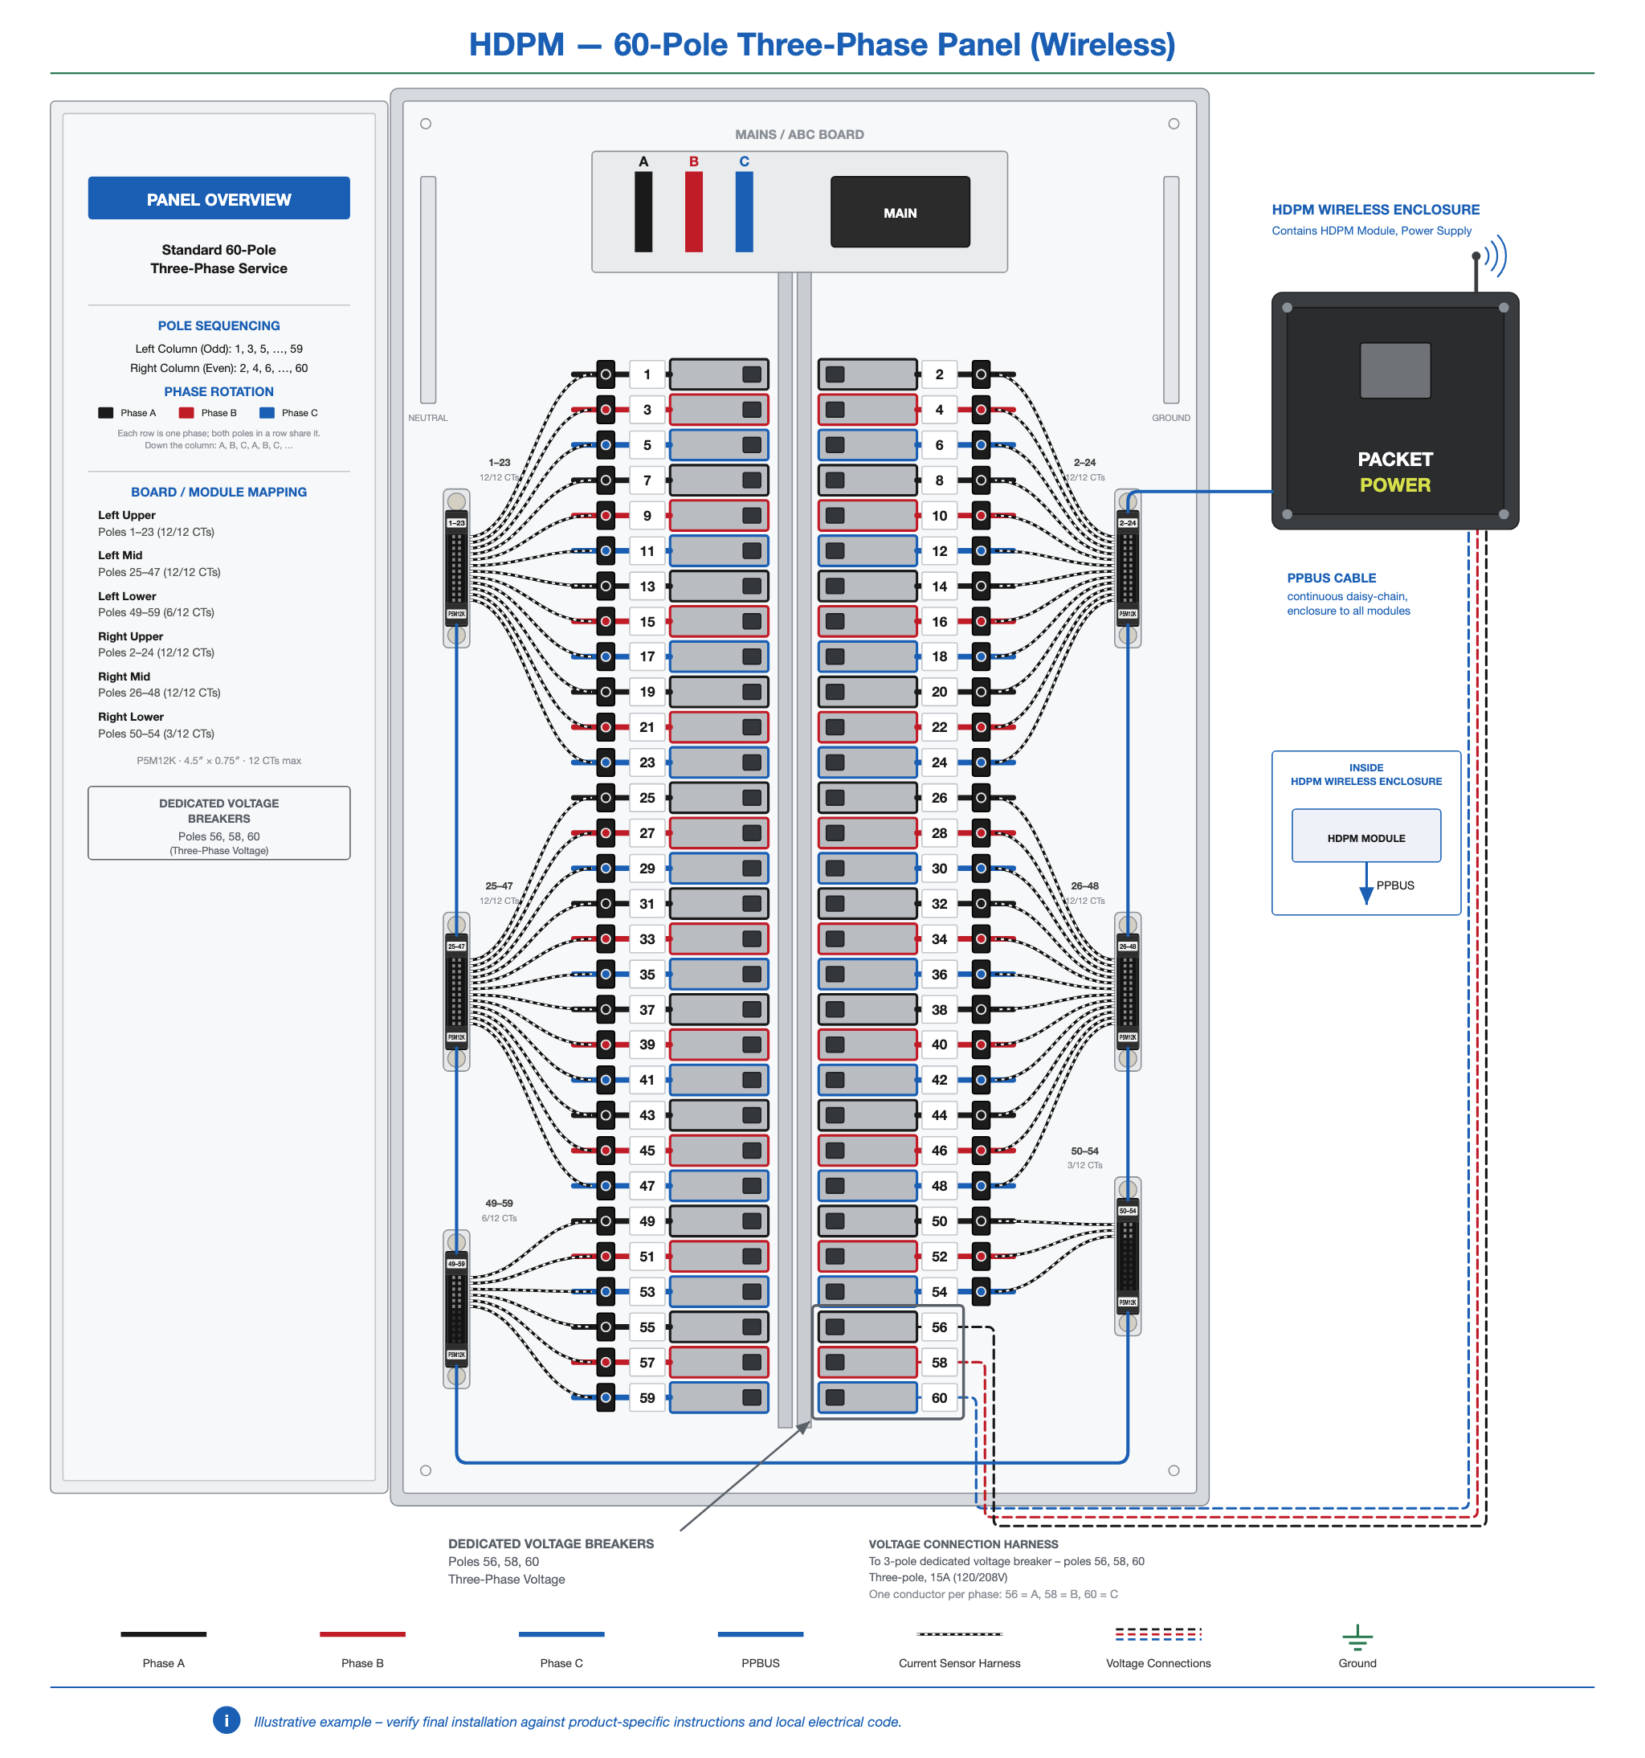
Task: Select the black Phase A bus bar
Action: (643, 212)
